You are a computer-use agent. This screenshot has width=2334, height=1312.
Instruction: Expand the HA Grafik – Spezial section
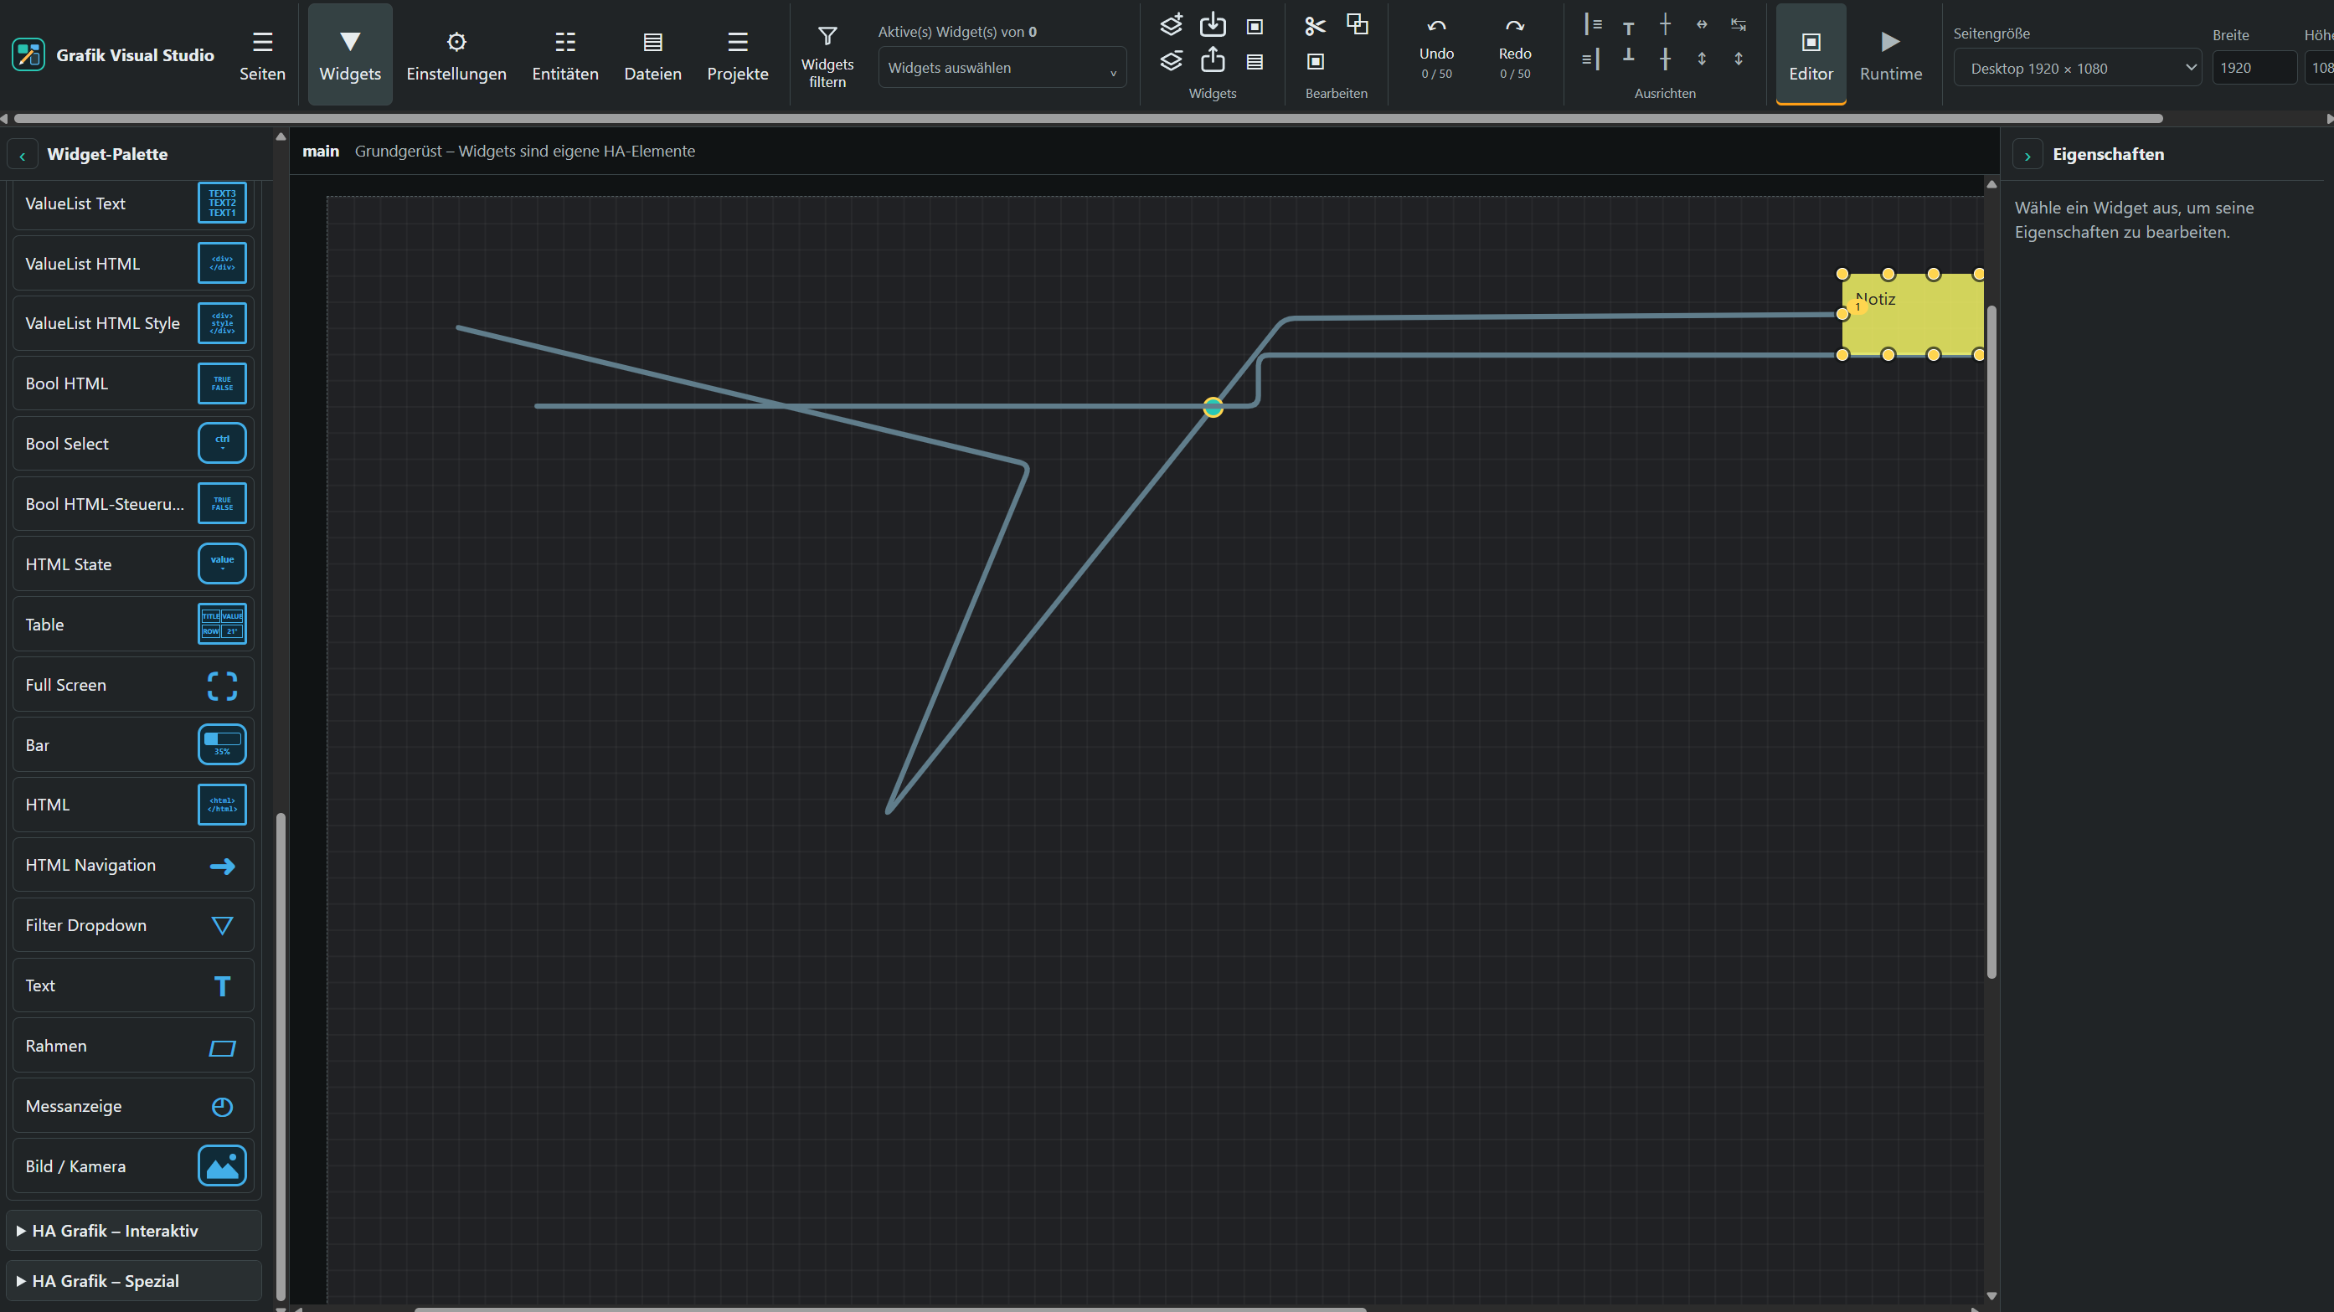coord(134,1281)
